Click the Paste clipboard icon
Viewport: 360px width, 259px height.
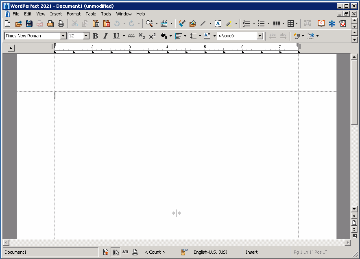pyautogui.click(x=96, y=24)
